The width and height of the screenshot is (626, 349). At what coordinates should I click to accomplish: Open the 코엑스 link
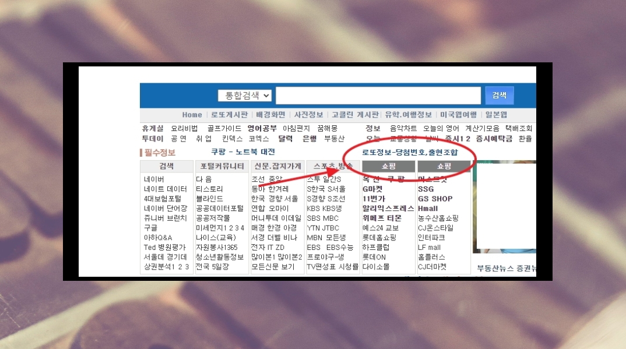(x=259, y=139)
